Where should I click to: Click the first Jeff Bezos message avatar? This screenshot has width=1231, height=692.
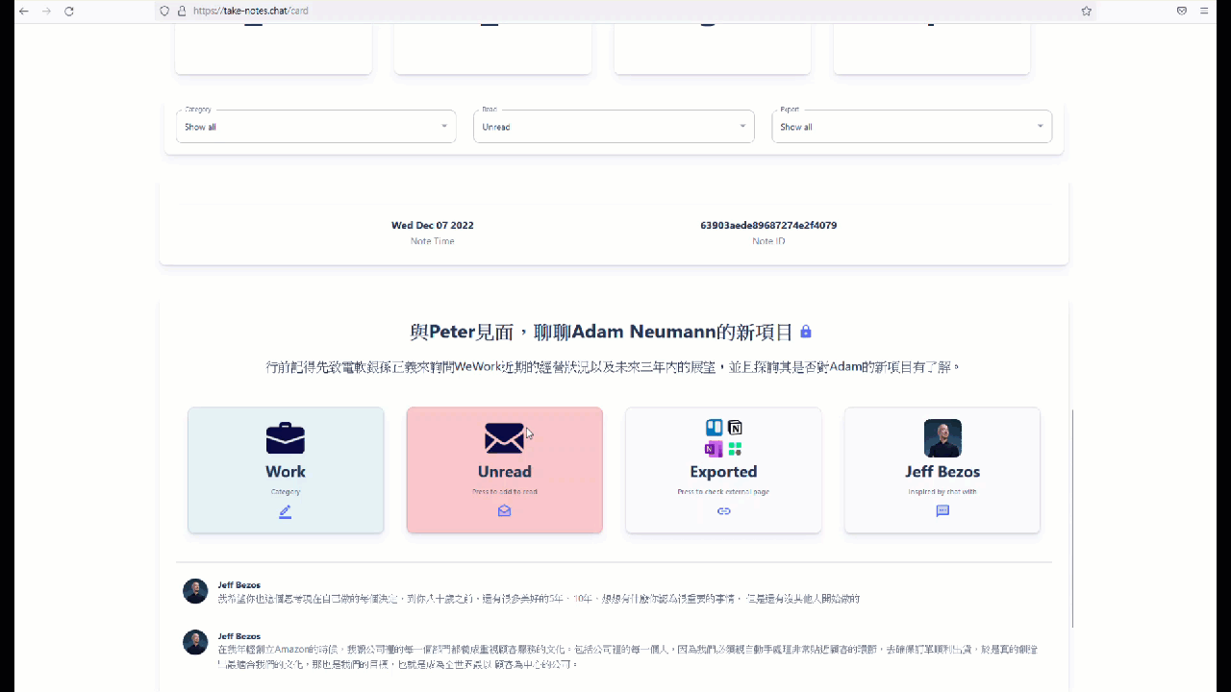195,591
